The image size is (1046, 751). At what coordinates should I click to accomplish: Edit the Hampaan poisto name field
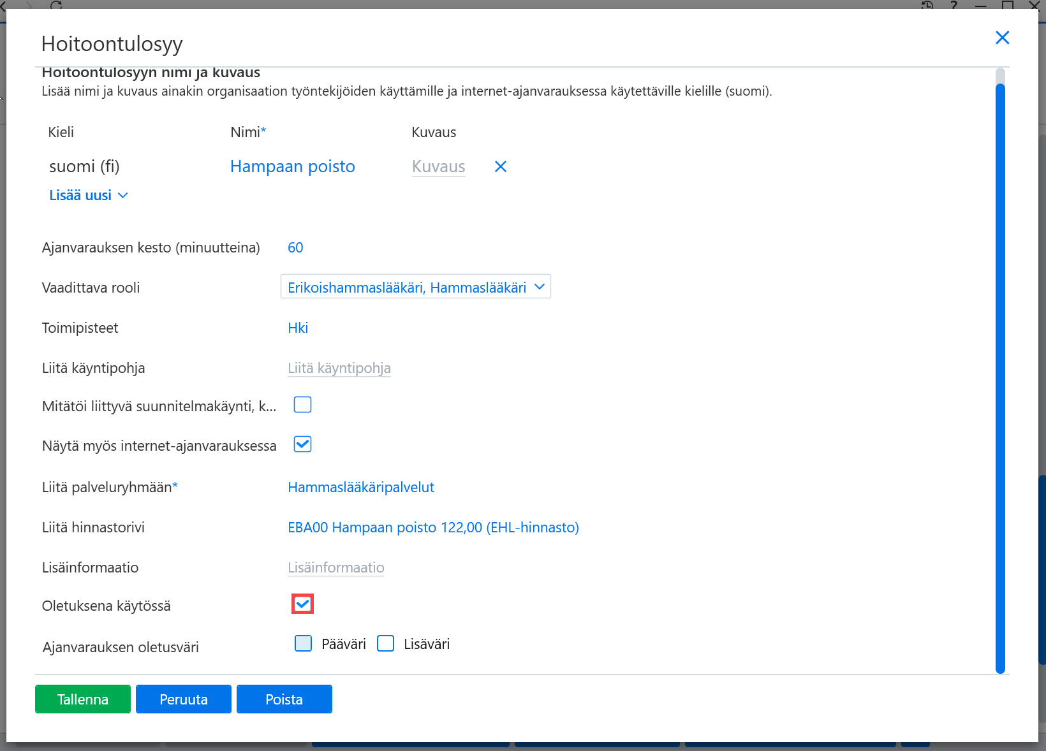(x=293, y=166)
